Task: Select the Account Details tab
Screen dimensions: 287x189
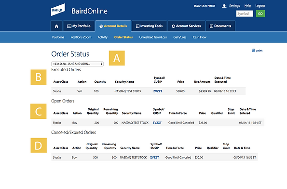Action: click(113, 26)
